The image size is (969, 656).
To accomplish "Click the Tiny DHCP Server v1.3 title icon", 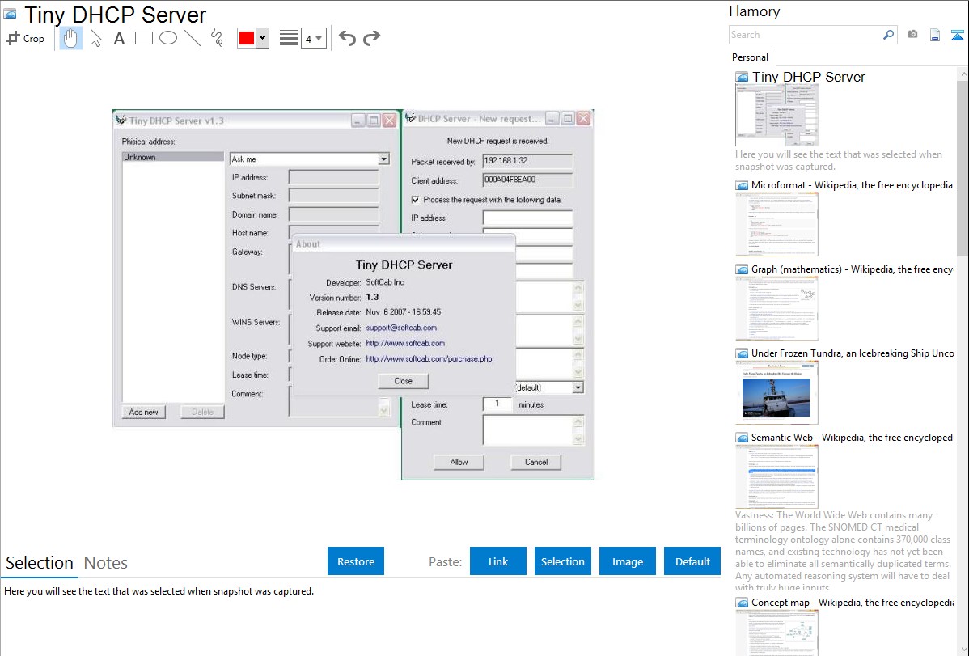I will point(121,120).
